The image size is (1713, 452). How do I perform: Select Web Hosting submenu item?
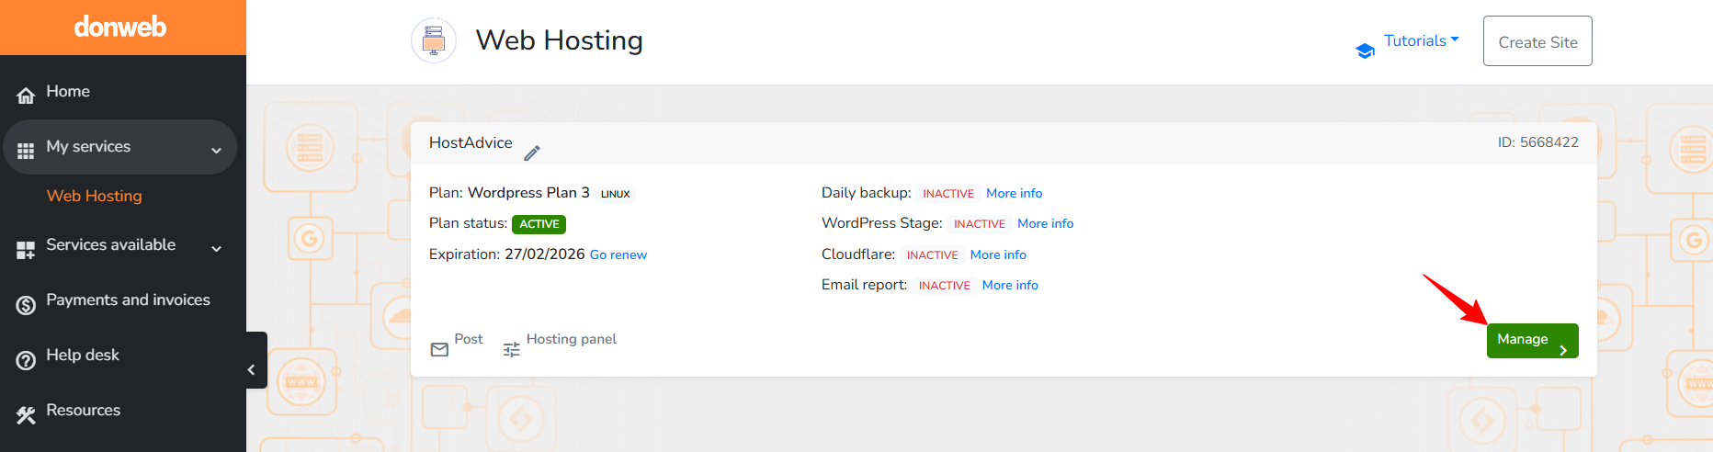point(95,196)
